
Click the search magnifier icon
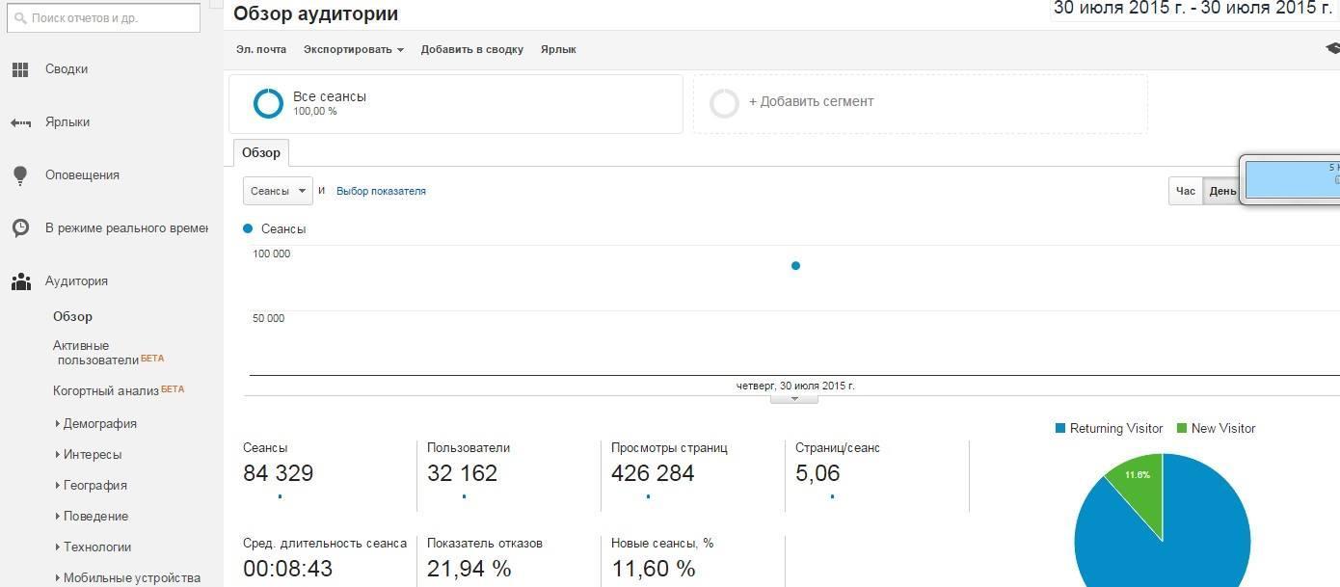[x=19, y=18]
